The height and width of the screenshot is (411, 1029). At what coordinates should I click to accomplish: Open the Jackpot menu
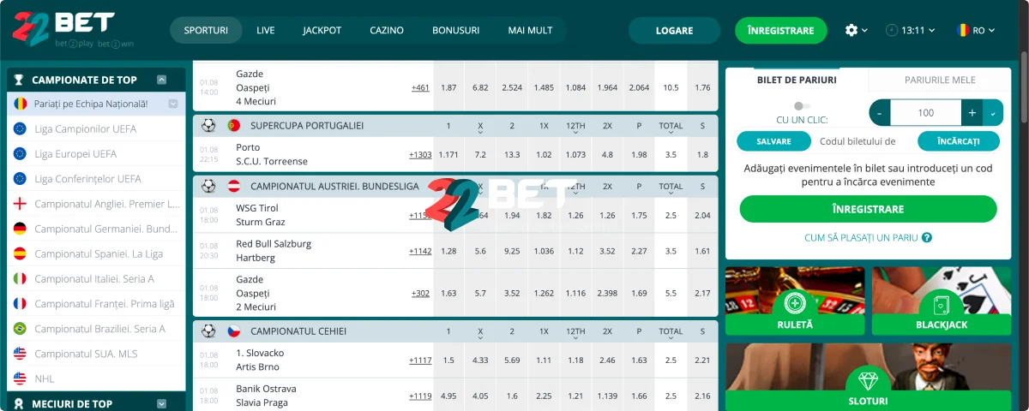pos(322,30)
